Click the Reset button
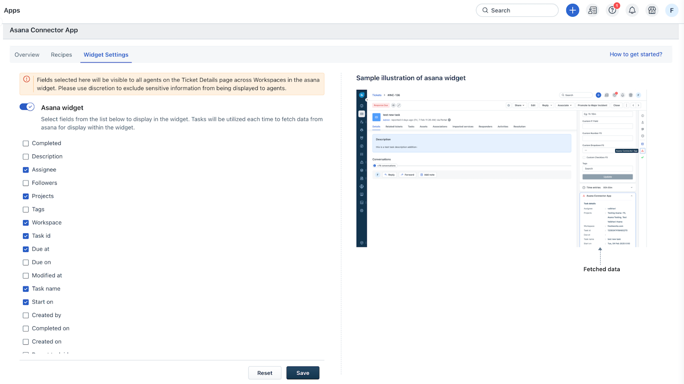 click(265, 373)
